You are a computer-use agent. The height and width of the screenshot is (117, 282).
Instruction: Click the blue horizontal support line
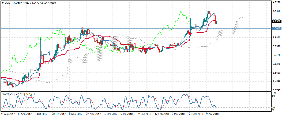point(134,28)
